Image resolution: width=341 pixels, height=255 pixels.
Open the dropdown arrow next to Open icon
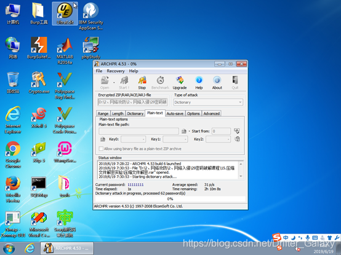114,83
